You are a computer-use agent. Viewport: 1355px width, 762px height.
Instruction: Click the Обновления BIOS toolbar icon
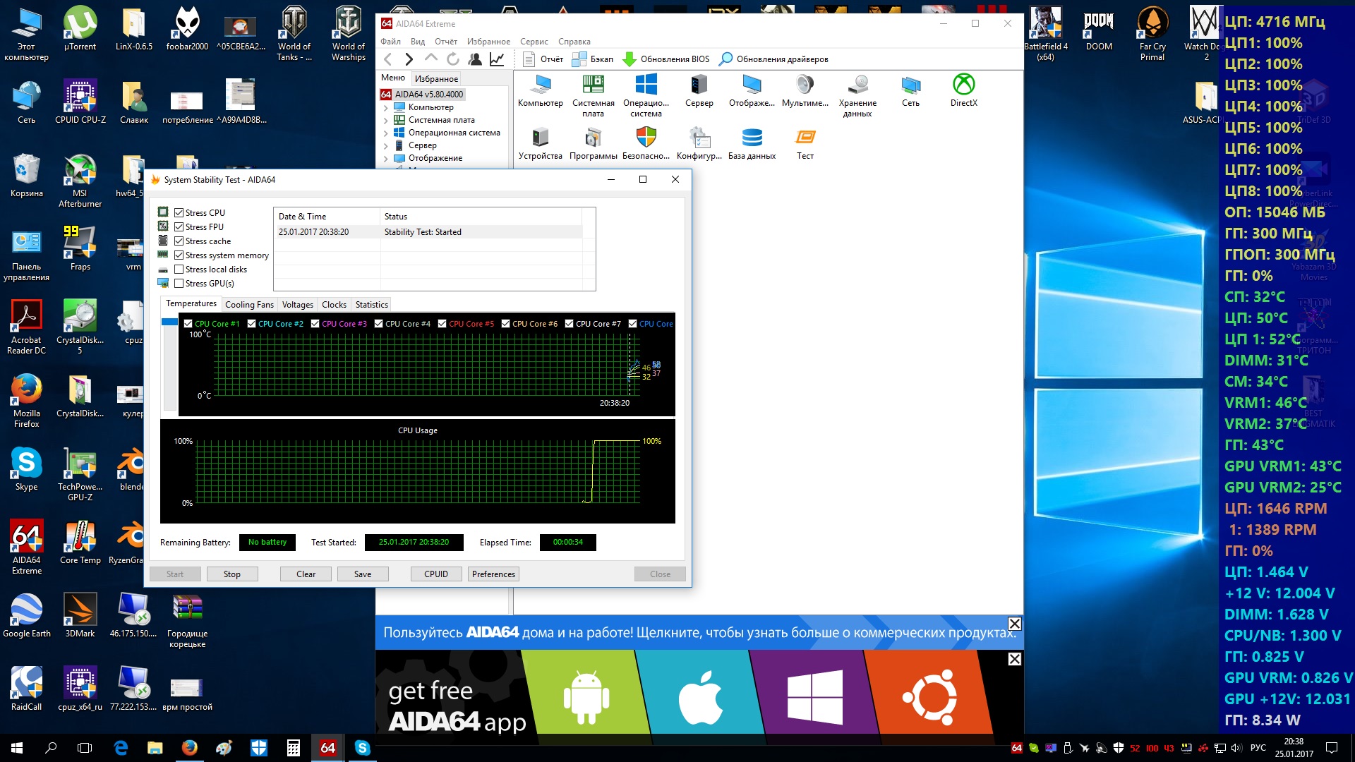click(630, 59)
